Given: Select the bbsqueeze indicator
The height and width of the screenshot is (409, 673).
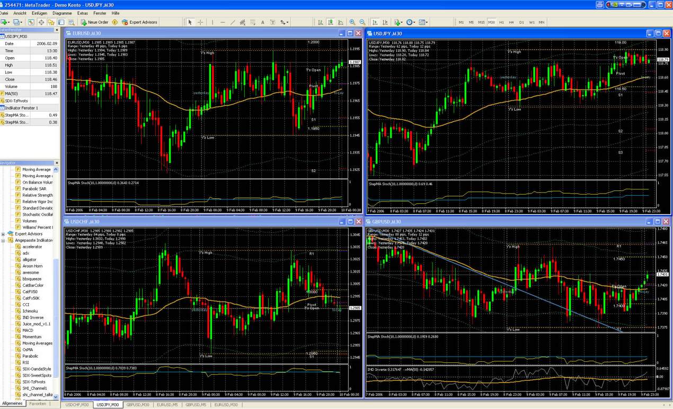Looking at the screenshot, I should 31,279.
